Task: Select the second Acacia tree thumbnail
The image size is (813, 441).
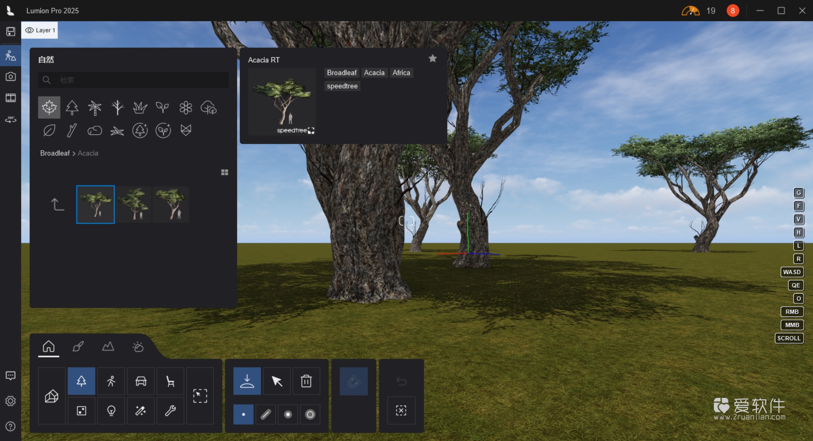Action: [x=133, y=204]
